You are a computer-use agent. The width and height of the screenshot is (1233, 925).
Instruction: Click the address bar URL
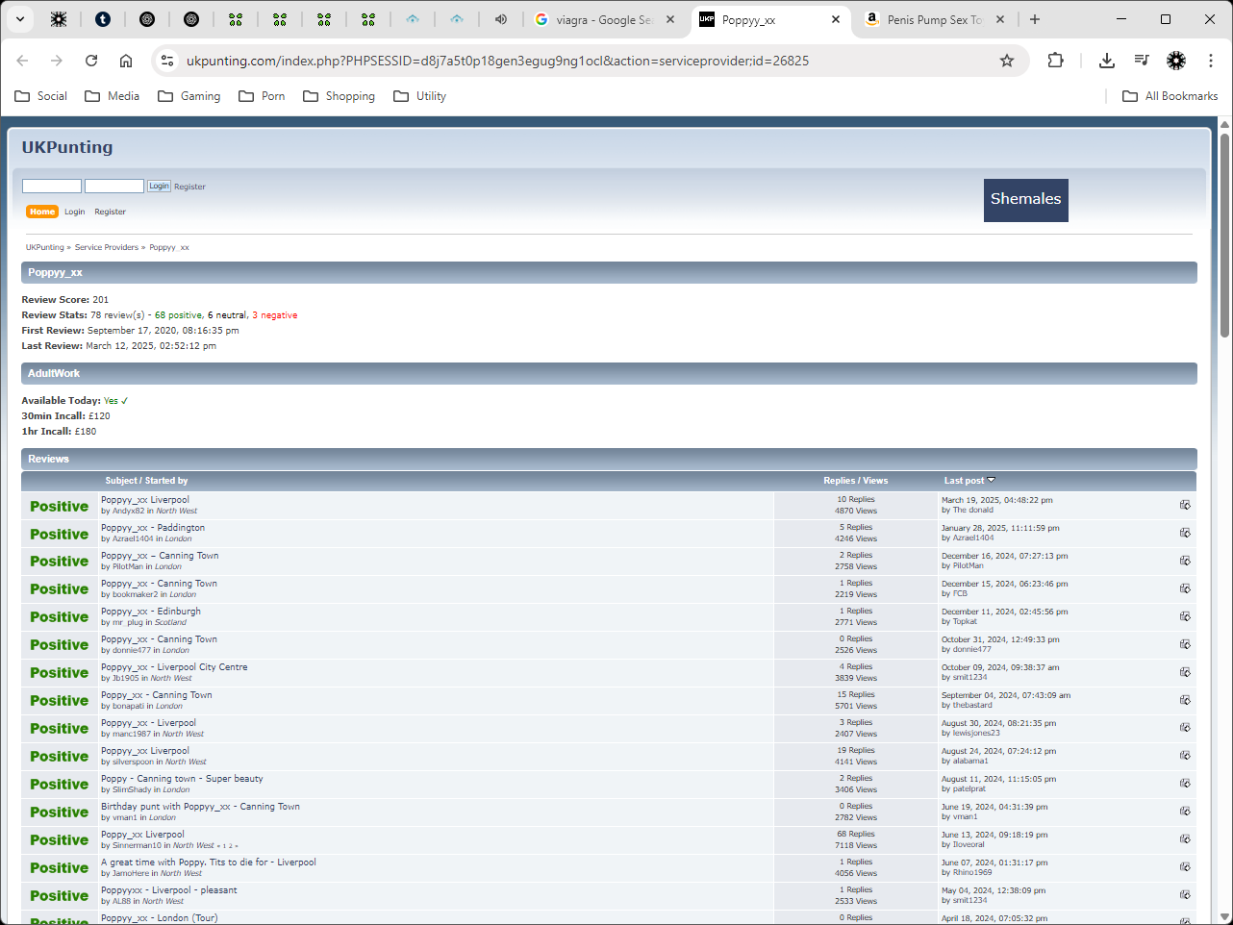[497, 61]
